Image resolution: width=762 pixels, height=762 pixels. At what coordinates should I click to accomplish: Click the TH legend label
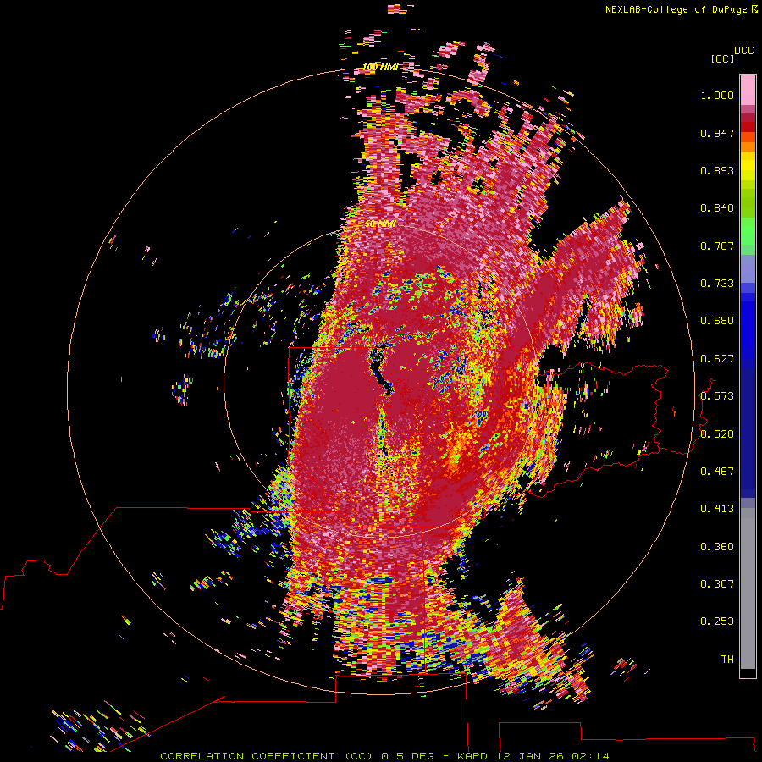point(727,660)
